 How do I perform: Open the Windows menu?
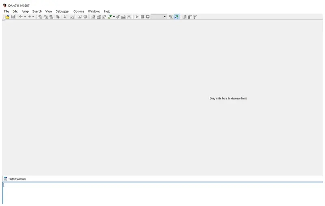[x=94, y=11]
